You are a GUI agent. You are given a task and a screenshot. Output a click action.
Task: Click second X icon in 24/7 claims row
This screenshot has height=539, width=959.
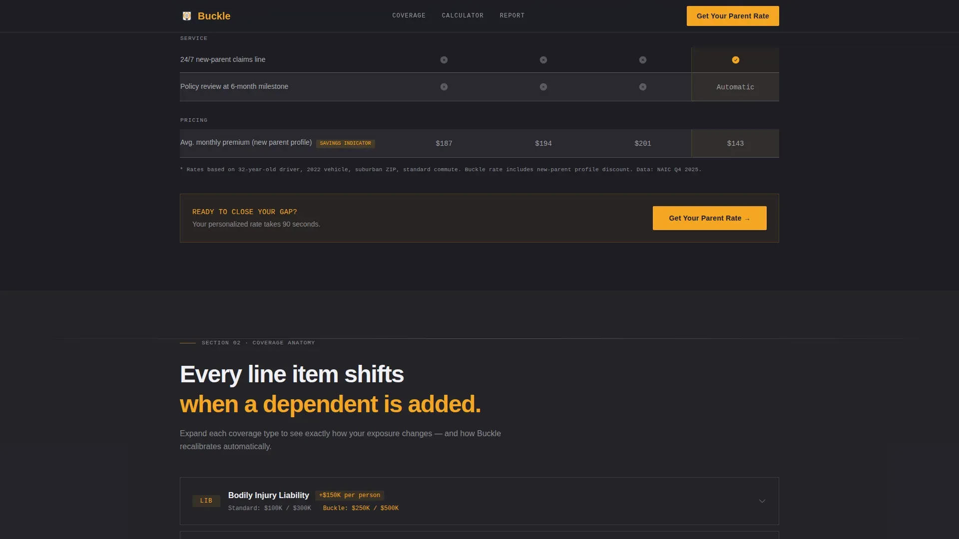coord(543,60)
